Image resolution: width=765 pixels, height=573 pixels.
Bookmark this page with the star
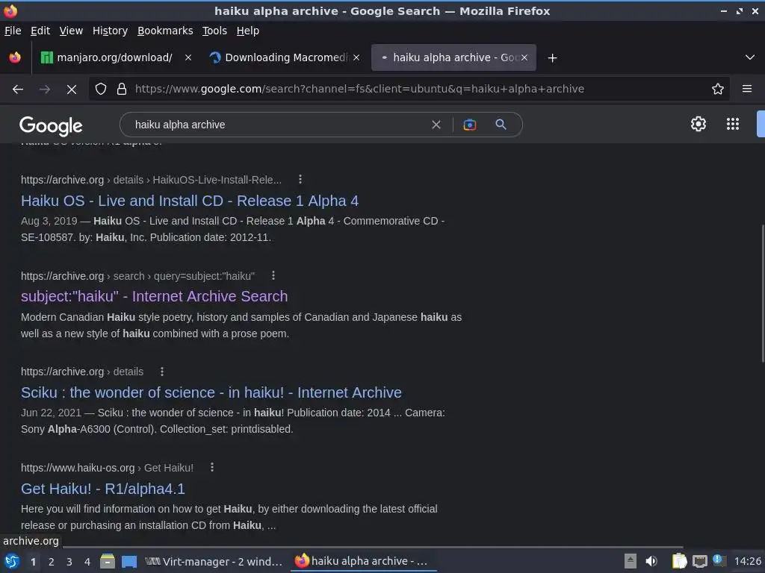(x=717, y=89)
